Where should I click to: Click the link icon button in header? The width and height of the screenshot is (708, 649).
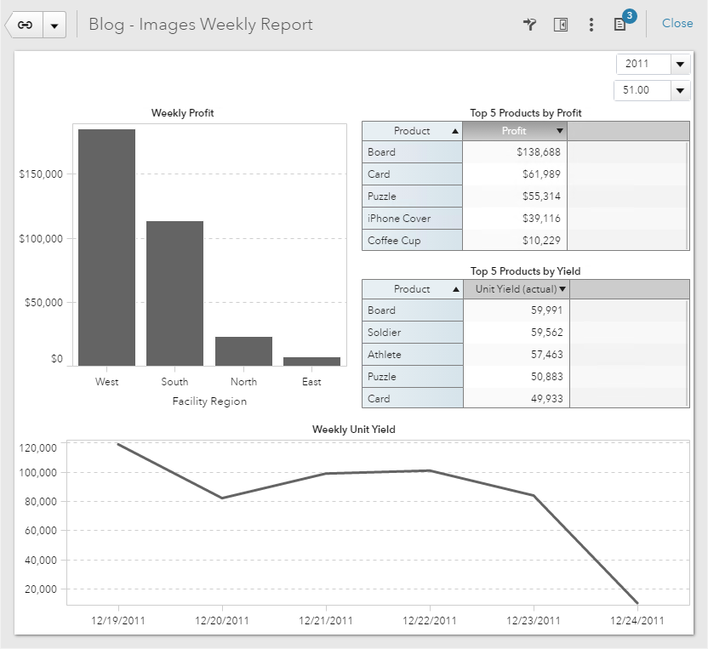pyautogui.click(x=25, y=25)
